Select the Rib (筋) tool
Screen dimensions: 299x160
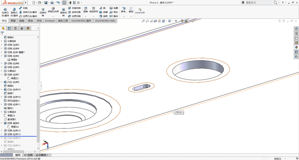click(x=103, y=8)
